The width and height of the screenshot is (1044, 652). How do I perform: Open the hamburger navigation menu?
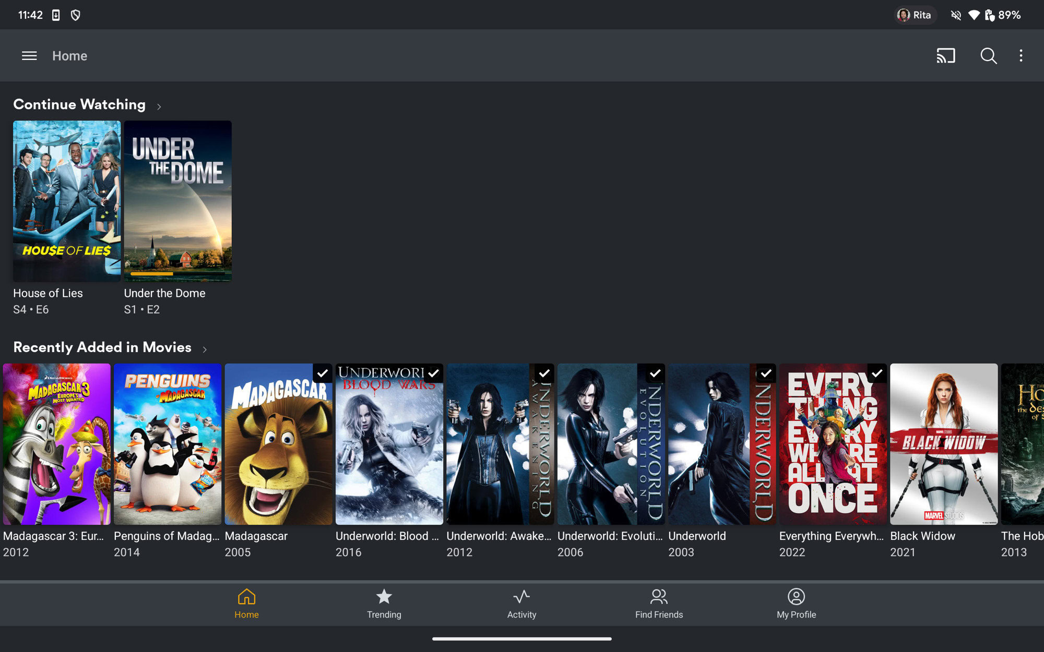[29, 56]
